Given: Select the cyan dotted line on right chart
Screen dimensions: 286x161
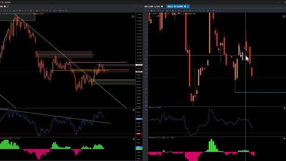Looking at the screenshot, I should [261, 93].
